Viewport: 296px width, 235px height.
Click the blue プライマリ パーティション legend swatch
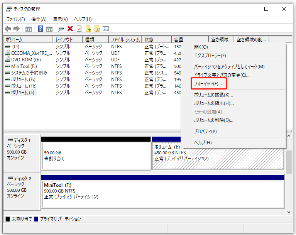click(x=36, y=219)
